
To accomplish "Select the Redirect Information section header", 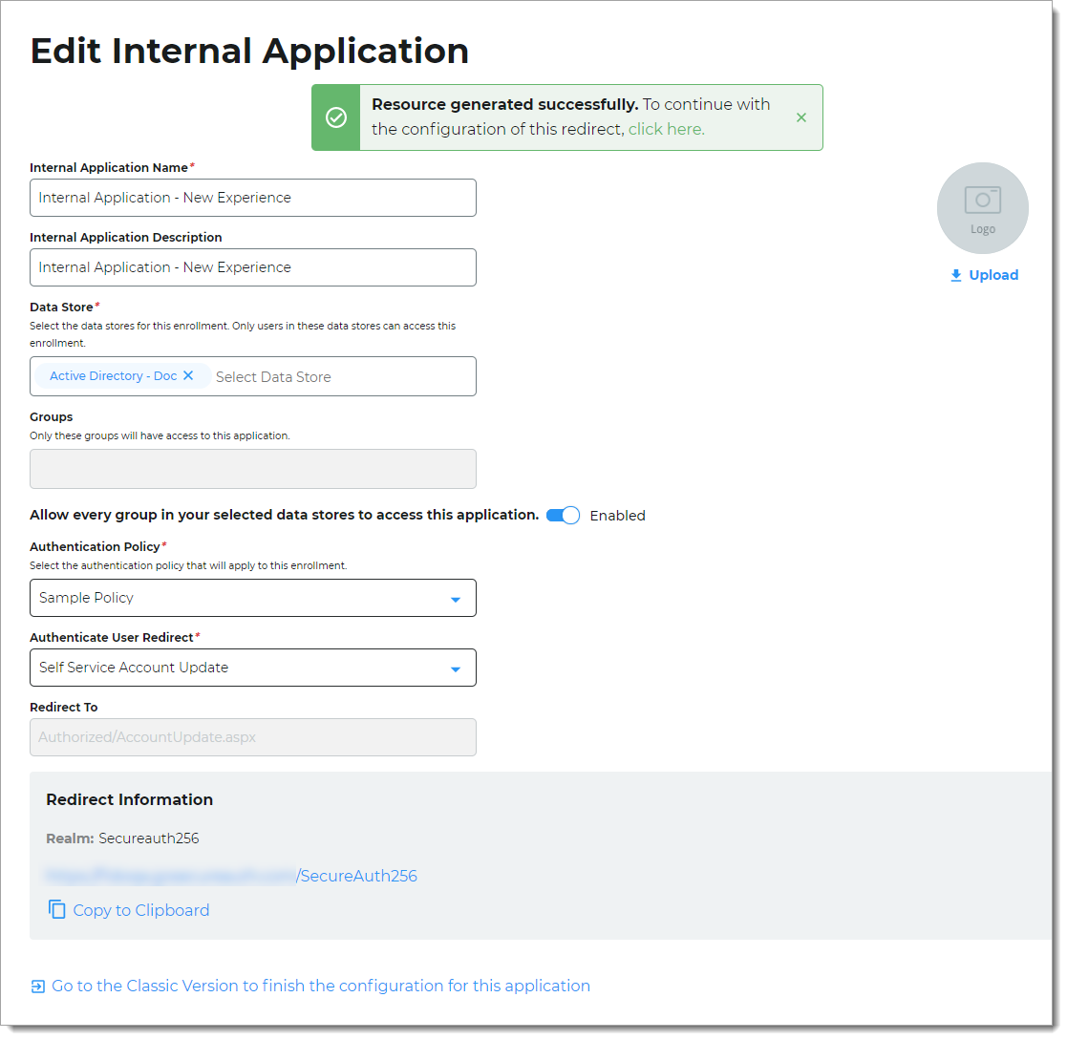I will [129, 799].
